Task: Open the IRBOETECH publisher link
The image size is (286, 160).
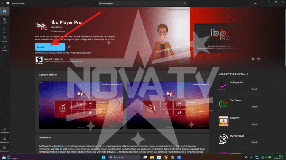Action: 57,28
